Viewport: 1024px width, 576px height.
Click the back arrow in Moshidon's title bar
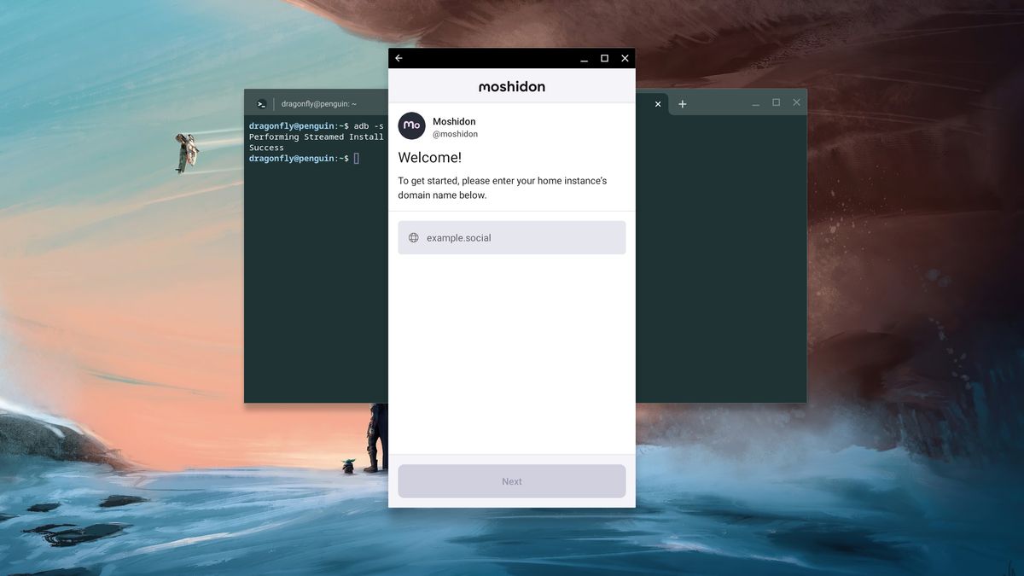(x=399, y=57)
